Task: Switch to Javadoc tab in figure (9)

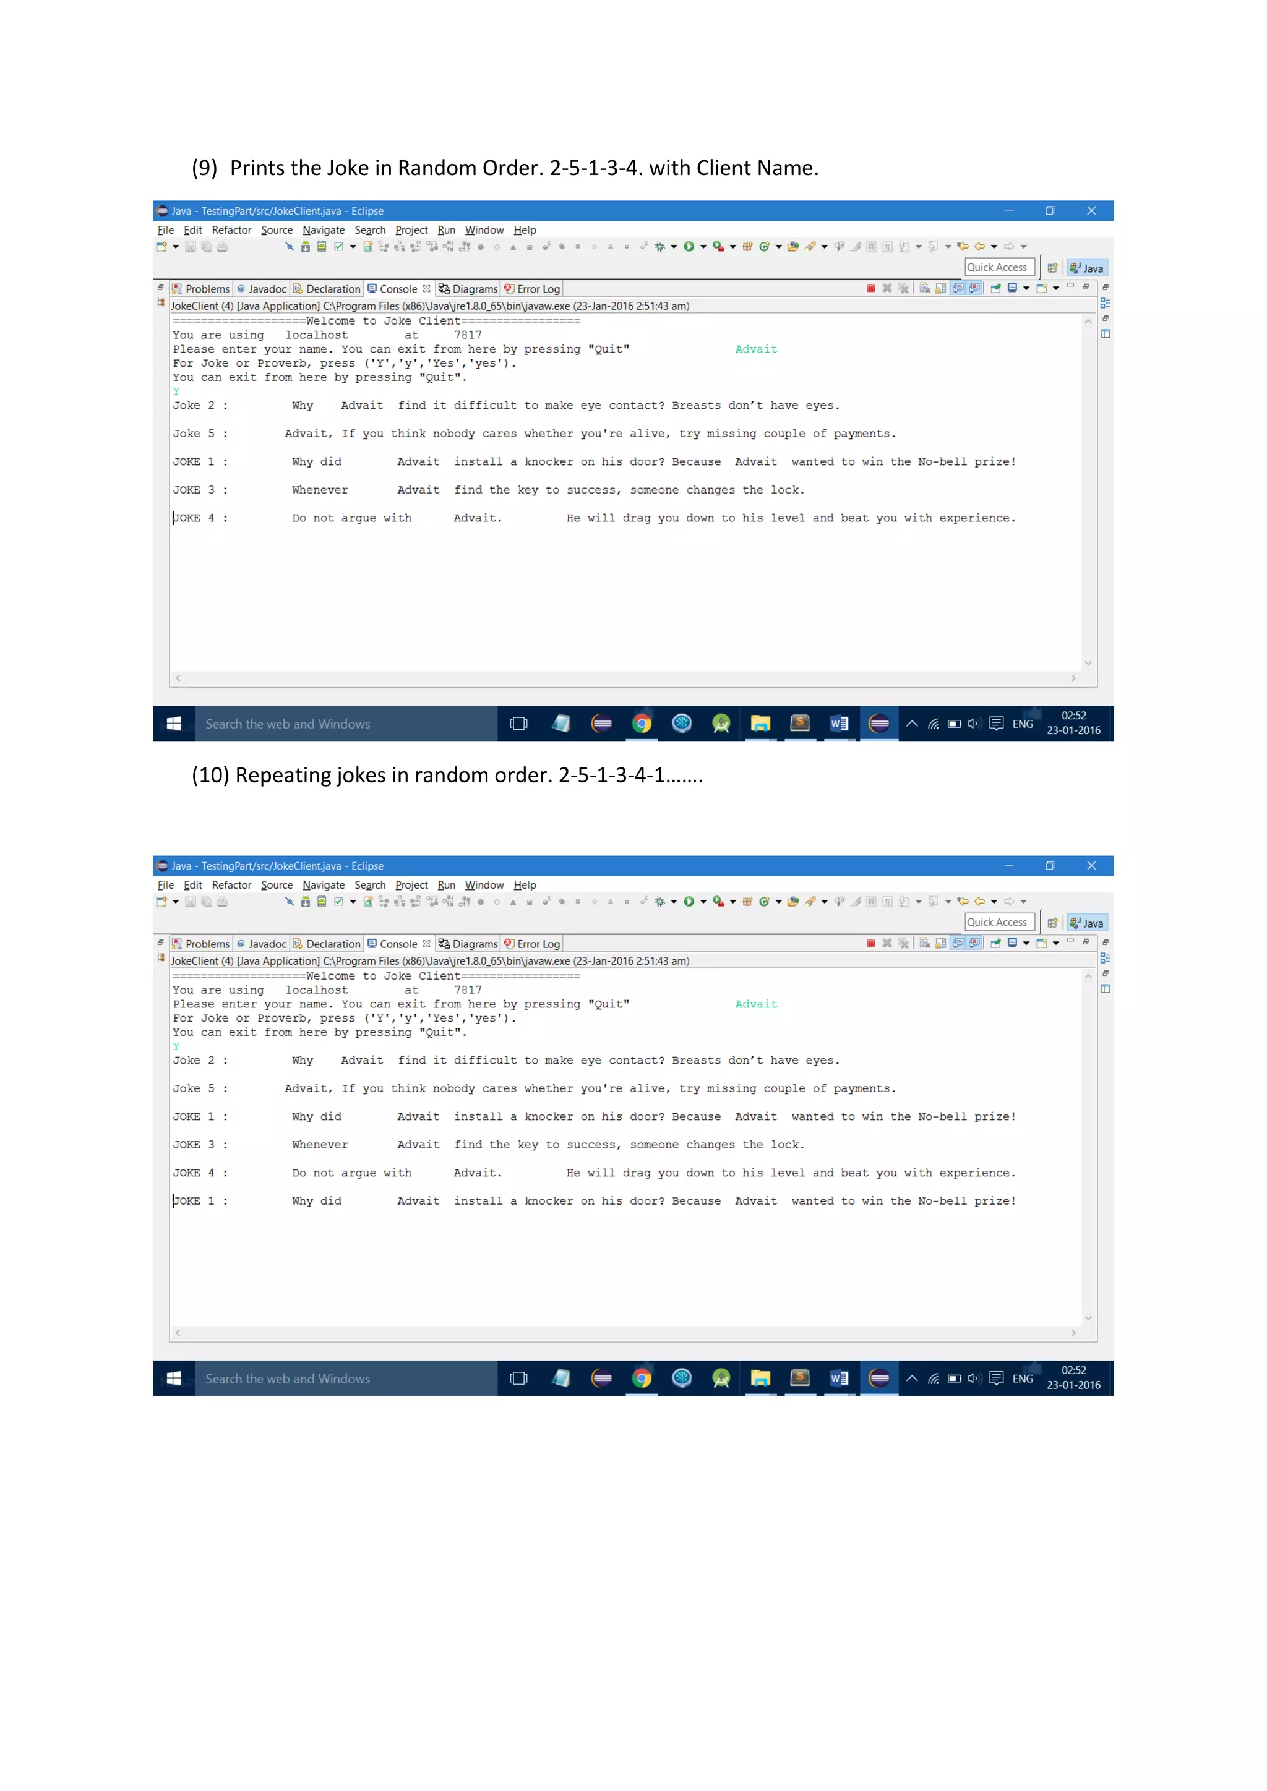Action: tap(261, 289)
